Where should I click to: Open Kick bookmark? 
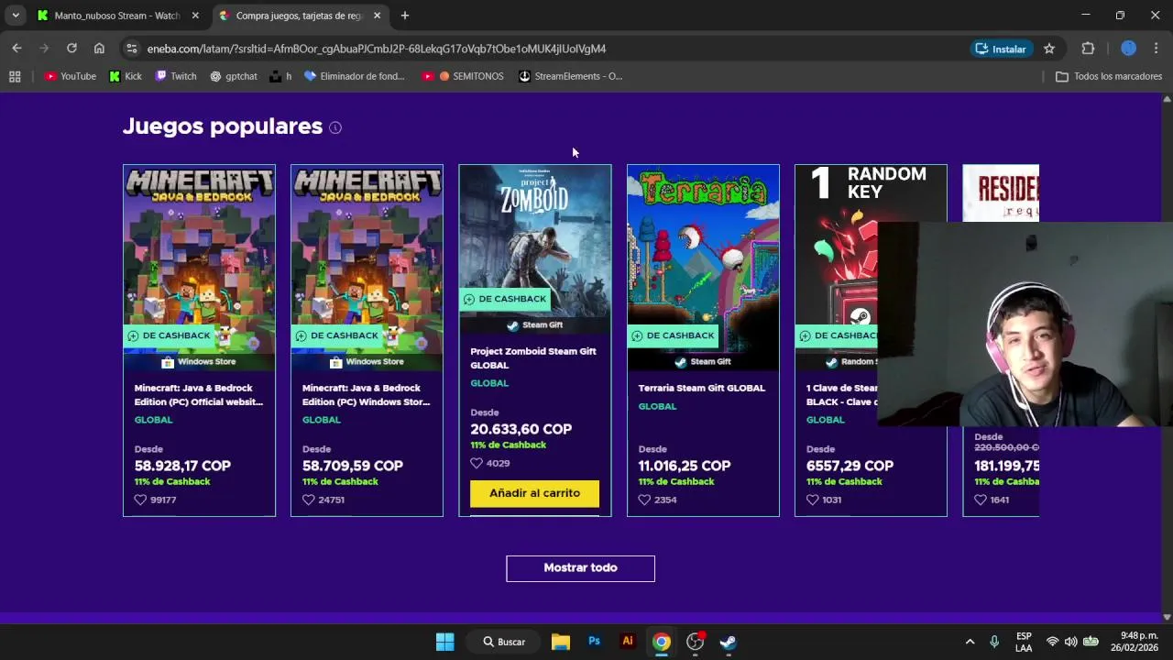(126, 76)
